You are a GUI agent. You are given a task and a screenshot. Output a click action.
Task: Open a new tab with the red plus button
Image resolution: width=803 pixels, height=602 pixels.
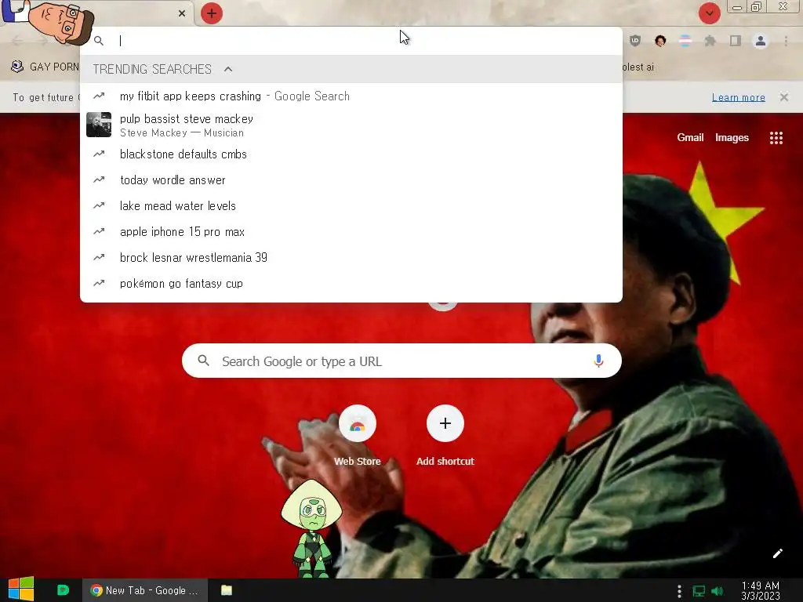(212, 13)
